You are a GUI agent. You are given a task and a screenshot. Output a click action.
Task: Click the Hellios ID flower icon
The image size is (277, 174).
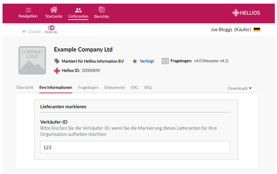(57, 71)
